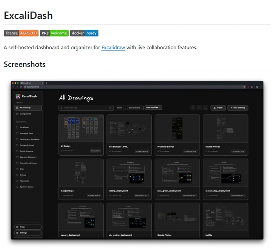The height and width of the screenshot is (249, 279).
Task: Open the Netflix drawing thumbnail
Action: (x=225, y=217)
